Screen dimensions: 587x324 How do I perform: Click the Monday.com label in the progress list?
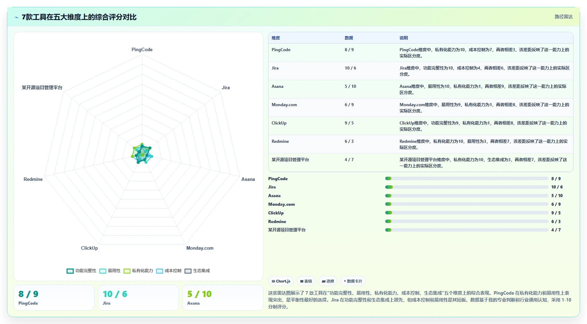point(281,204)
